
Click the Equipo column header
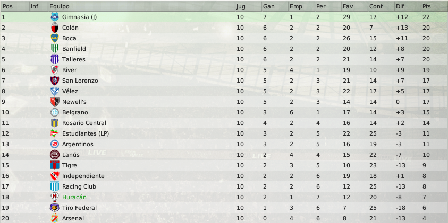pos(141,6)
